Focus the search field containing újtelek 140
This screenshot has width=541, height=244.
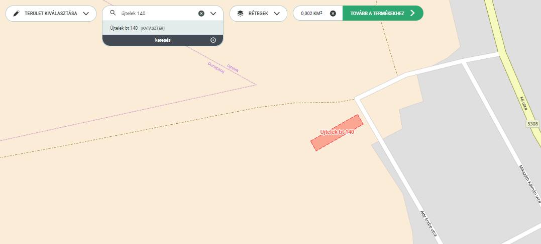click(x=156, y=14)
